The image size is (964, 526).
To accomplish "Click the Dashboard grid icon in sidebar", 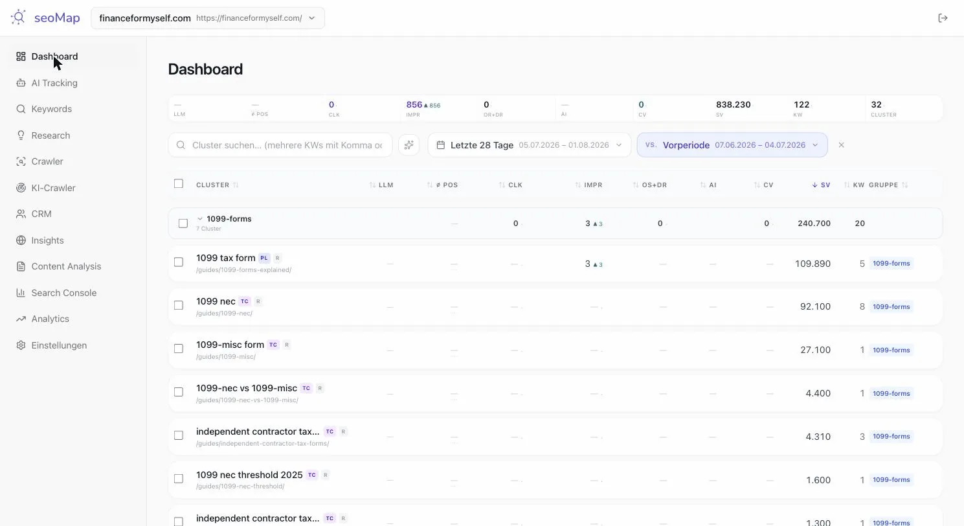I will [21, 56].
